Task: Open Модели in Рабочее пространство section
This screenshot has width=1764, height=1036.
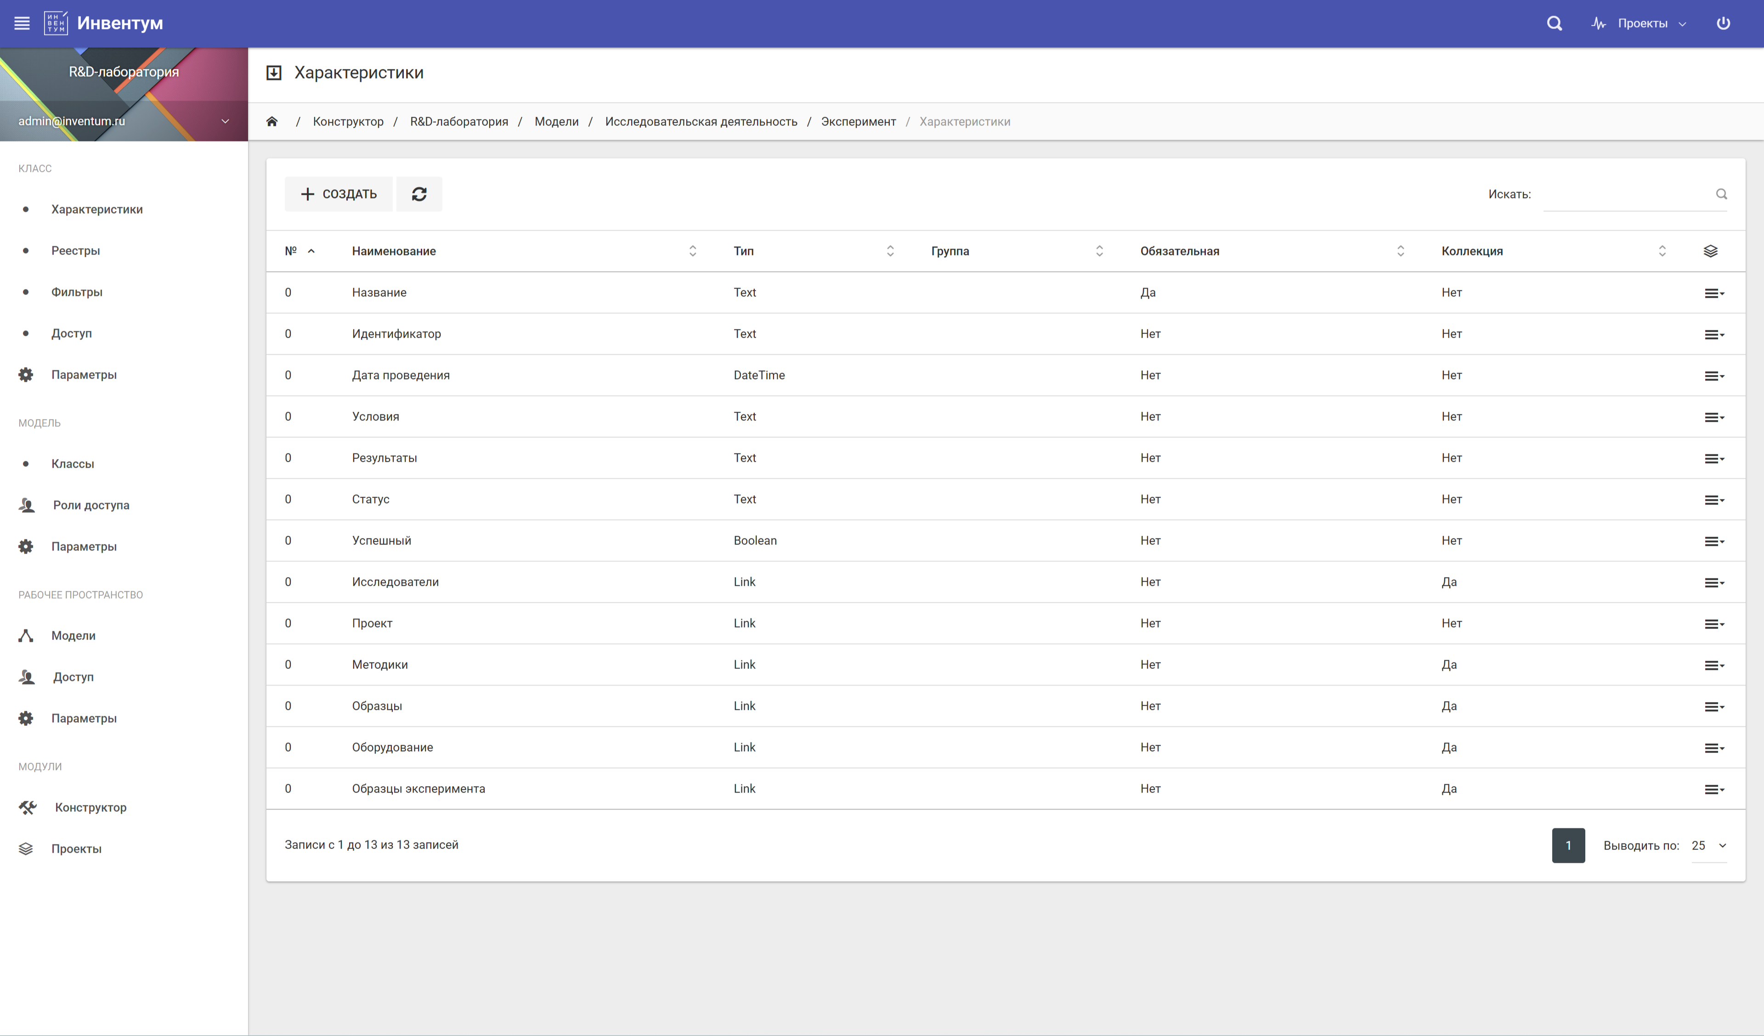Action: point(73,635)
